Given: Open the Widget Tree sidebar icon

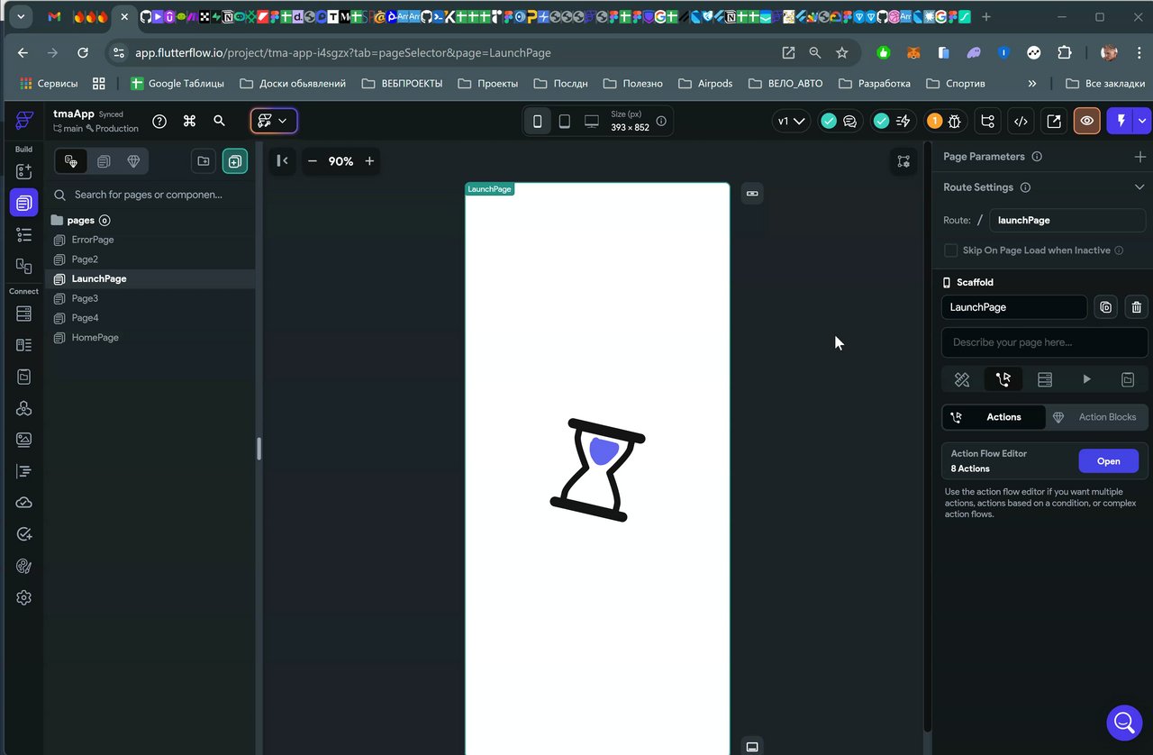Looking at the screenshot, I should [24, 234].
